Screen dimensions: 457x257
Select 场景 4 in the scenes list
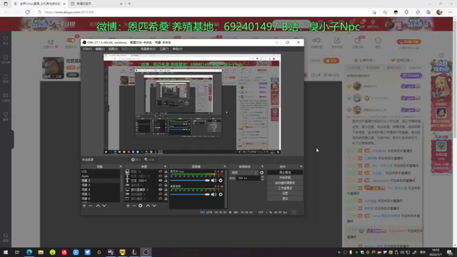pos(101,190)
